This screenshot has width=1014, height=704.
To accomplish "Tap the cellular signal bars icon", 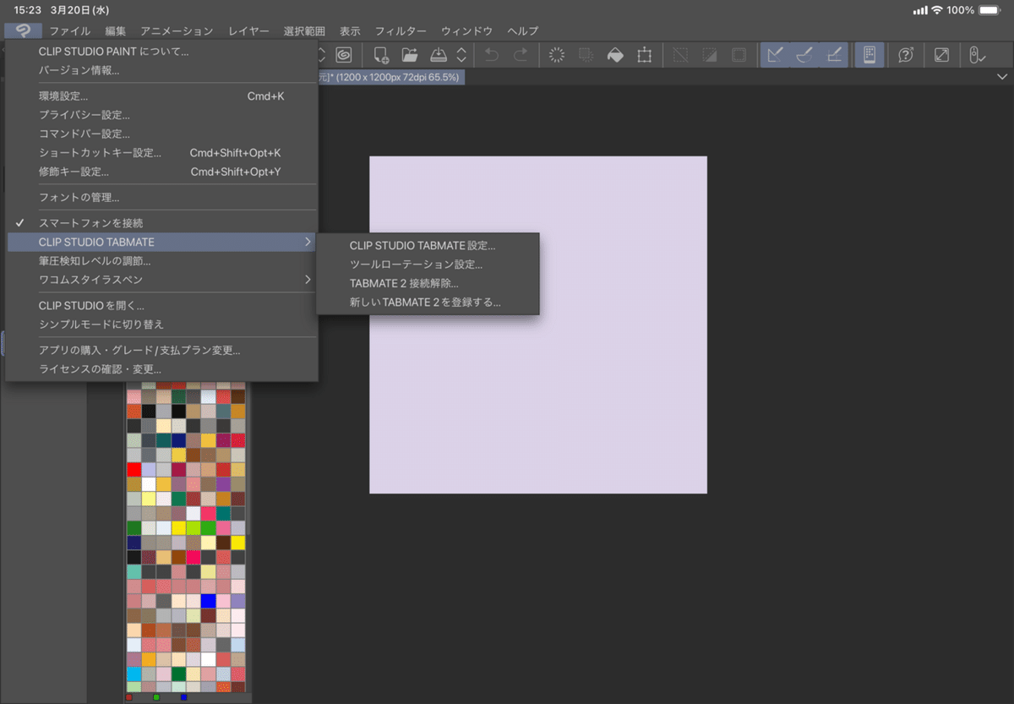I will coord(920,10).
